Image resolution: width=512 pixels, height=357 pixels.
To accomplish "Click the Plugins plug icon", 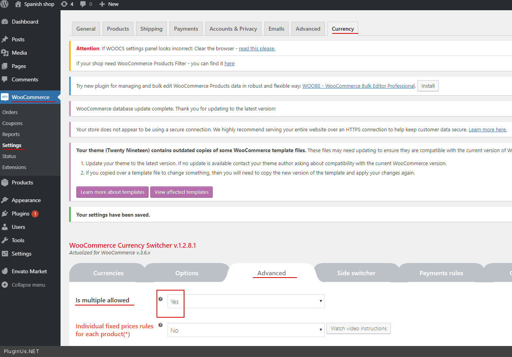I will coord(5,213).
